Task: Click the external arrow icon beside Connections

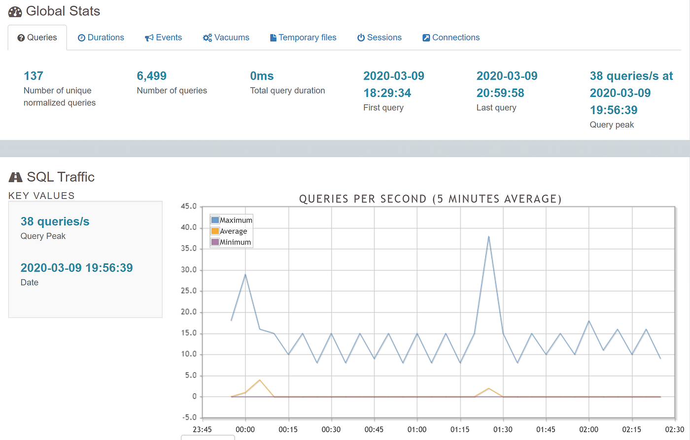Action: pos(426,38)
